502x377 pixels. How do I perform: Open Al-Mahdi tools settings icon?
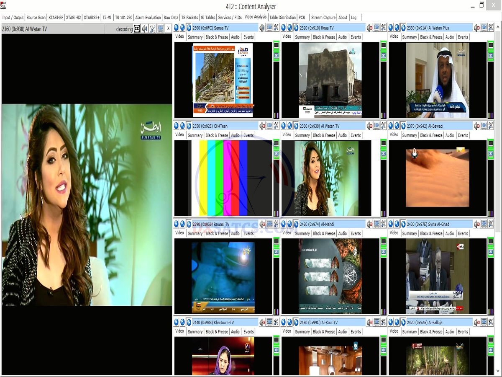tap(384, 224)
